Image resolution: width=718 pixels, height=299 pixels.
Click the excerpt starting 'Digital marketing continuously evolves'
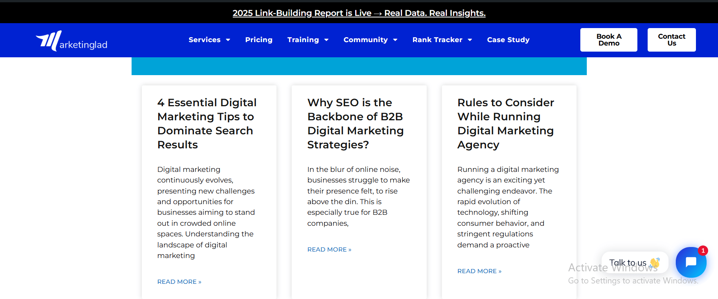(x=206, y=212)
